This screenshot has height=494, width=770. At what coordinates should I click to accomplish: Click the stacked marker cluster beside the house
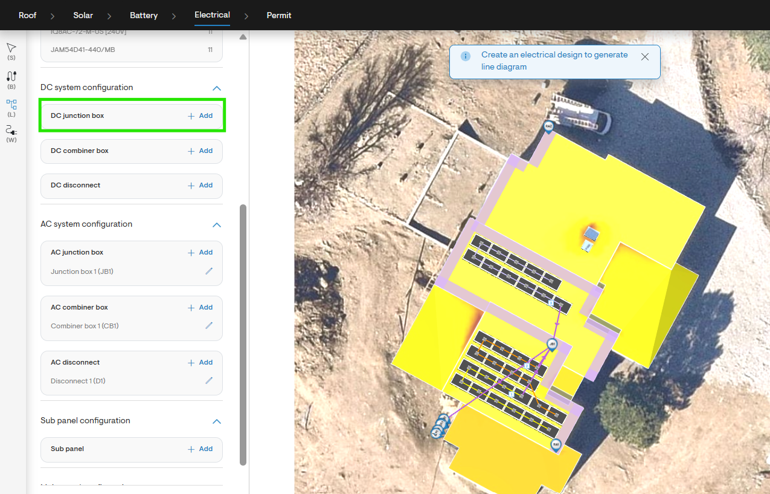[440, 426]
